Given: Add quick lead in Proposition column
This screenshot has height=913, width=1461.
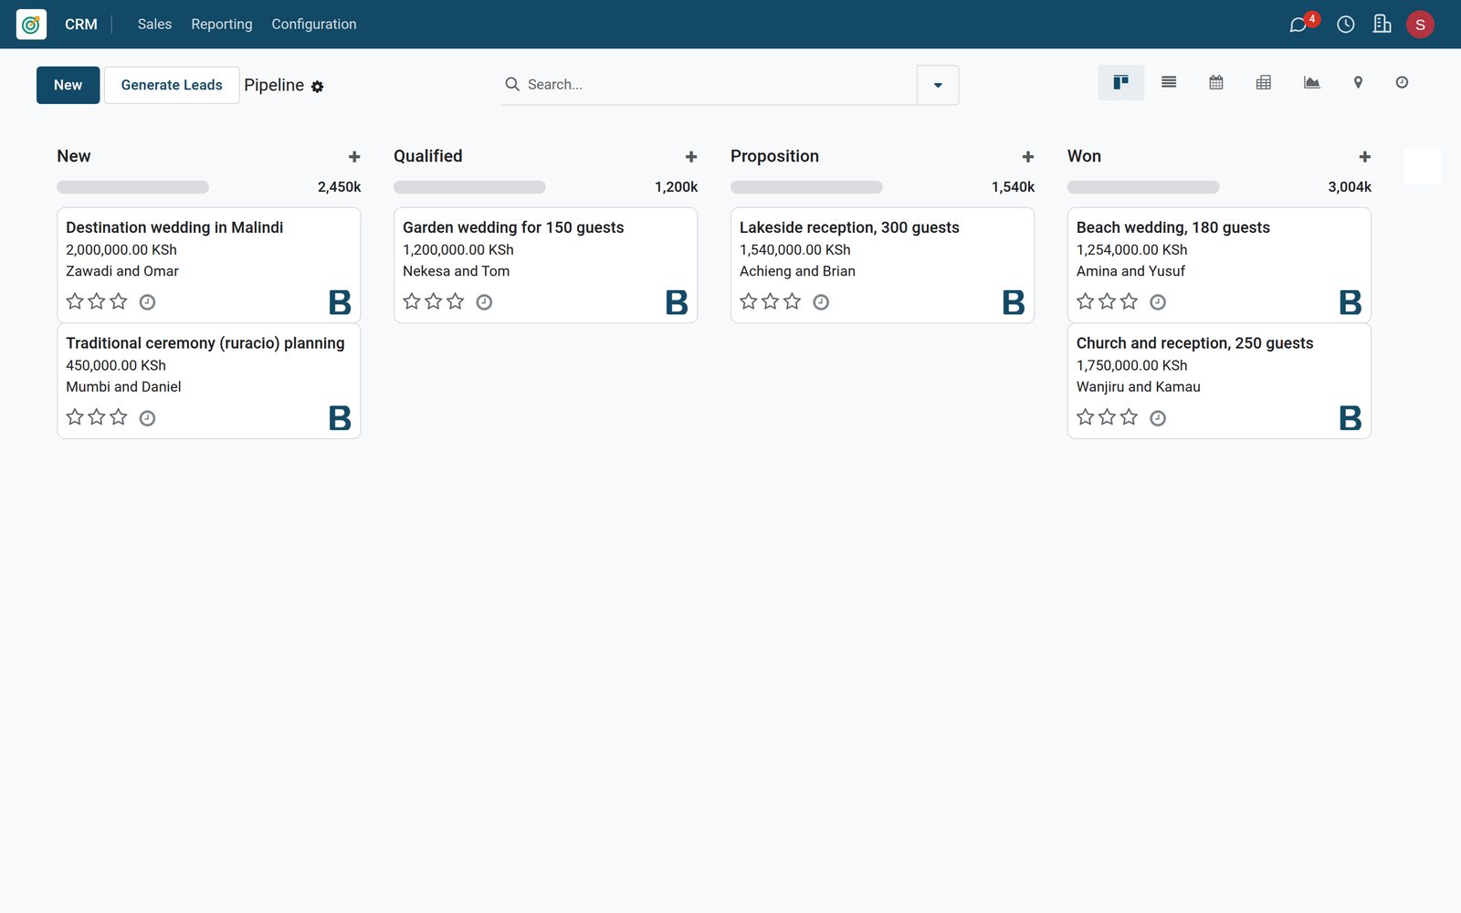Looking at the screenshot, I should tap(1028, 157).
